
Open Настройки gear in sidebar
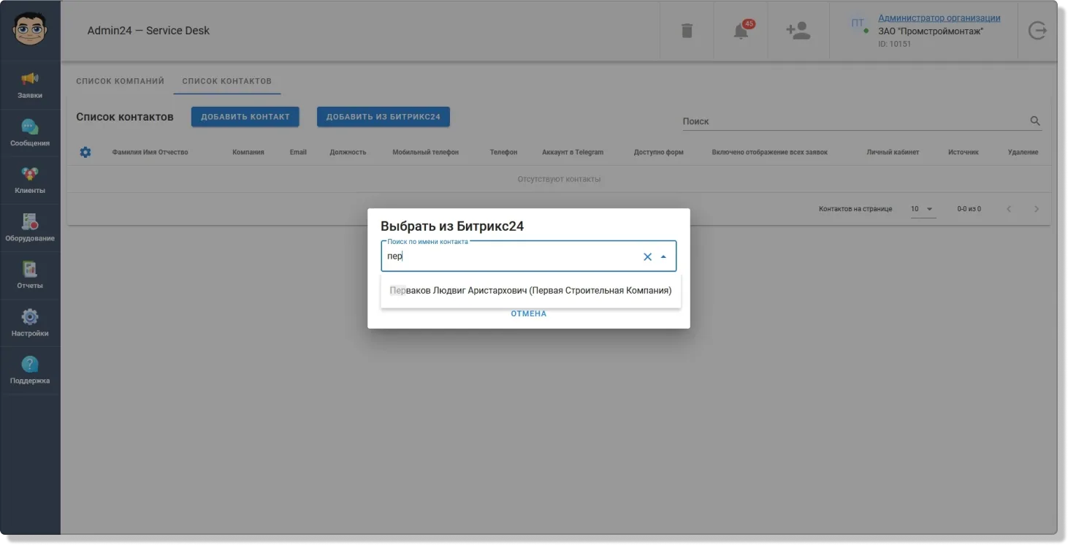coord(30,323)
